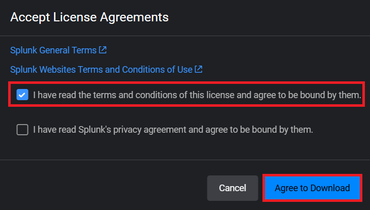Open the Splunk General Terms link
Screen dimensions: 370x210
[54, 50]
